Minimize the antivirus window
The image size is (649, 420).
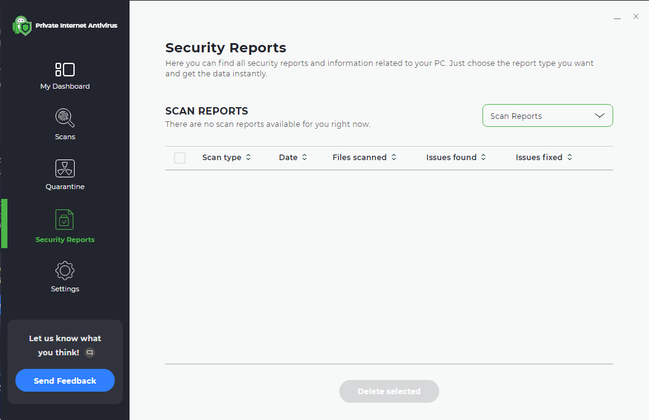(x=617, y=17)
